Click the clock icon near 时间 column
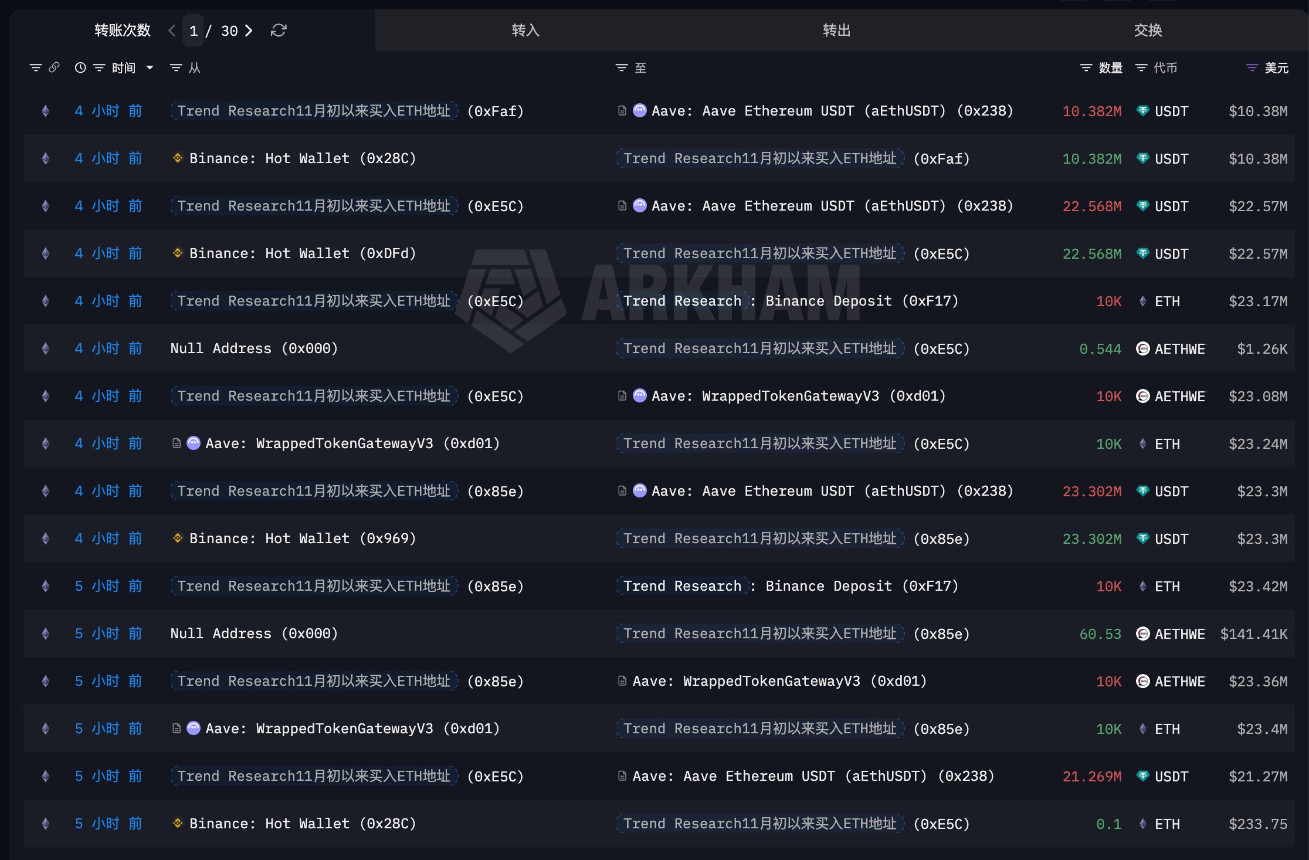 [80, 67]
